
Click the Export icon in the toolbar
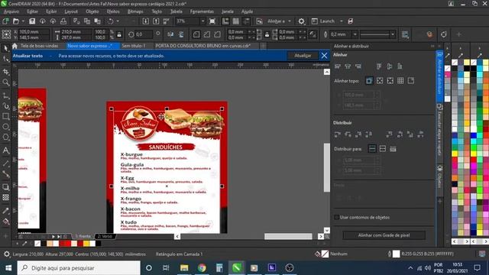coord(156,21)
